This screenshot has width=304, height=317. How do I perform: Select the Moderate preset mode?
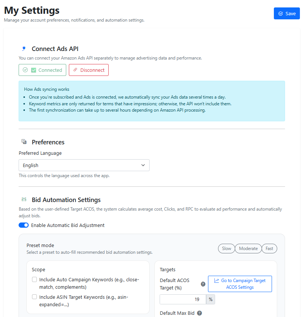coord(248,249)
